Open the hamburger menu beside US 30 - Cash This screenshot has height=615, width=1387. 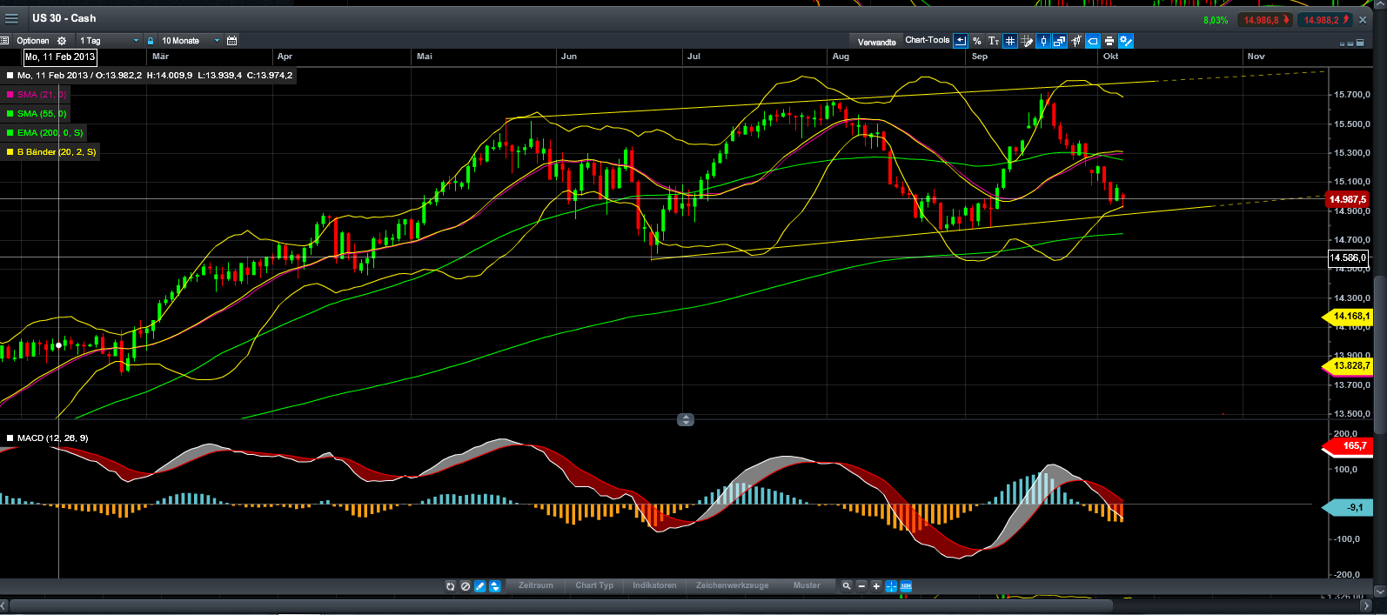pos(11,18)
